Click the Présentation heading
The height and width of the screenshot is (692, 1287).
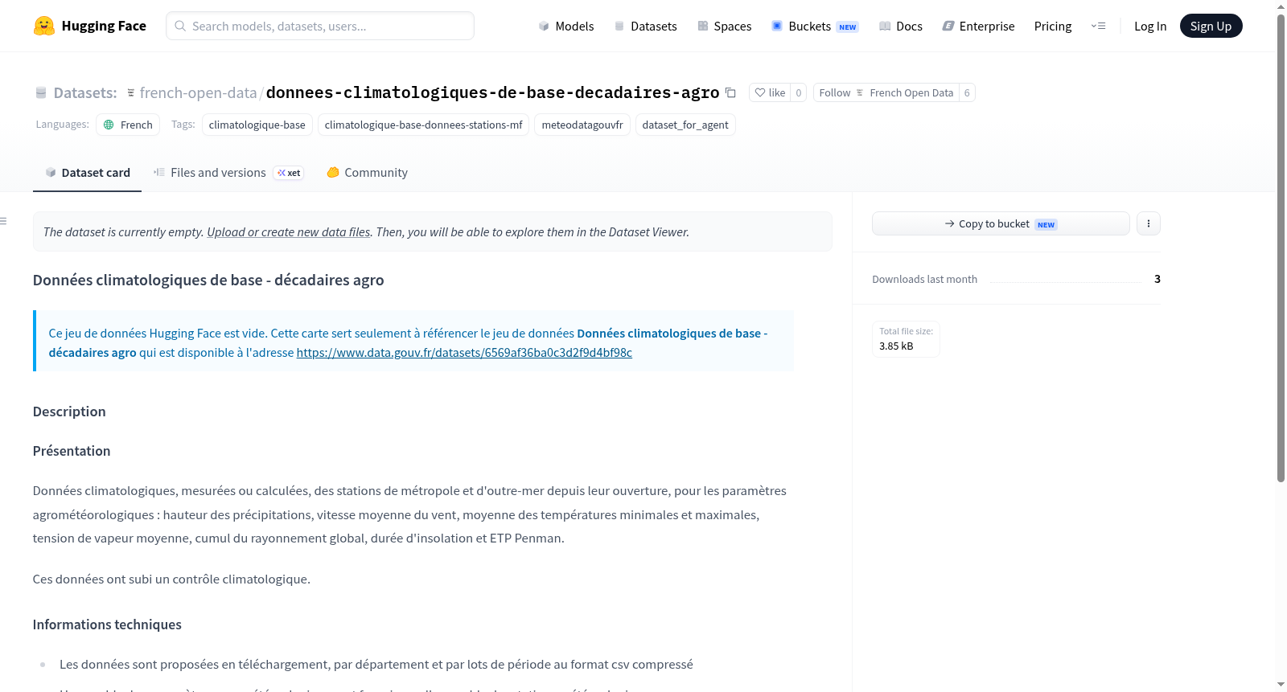pyautogui.click(x=72, y=451)
